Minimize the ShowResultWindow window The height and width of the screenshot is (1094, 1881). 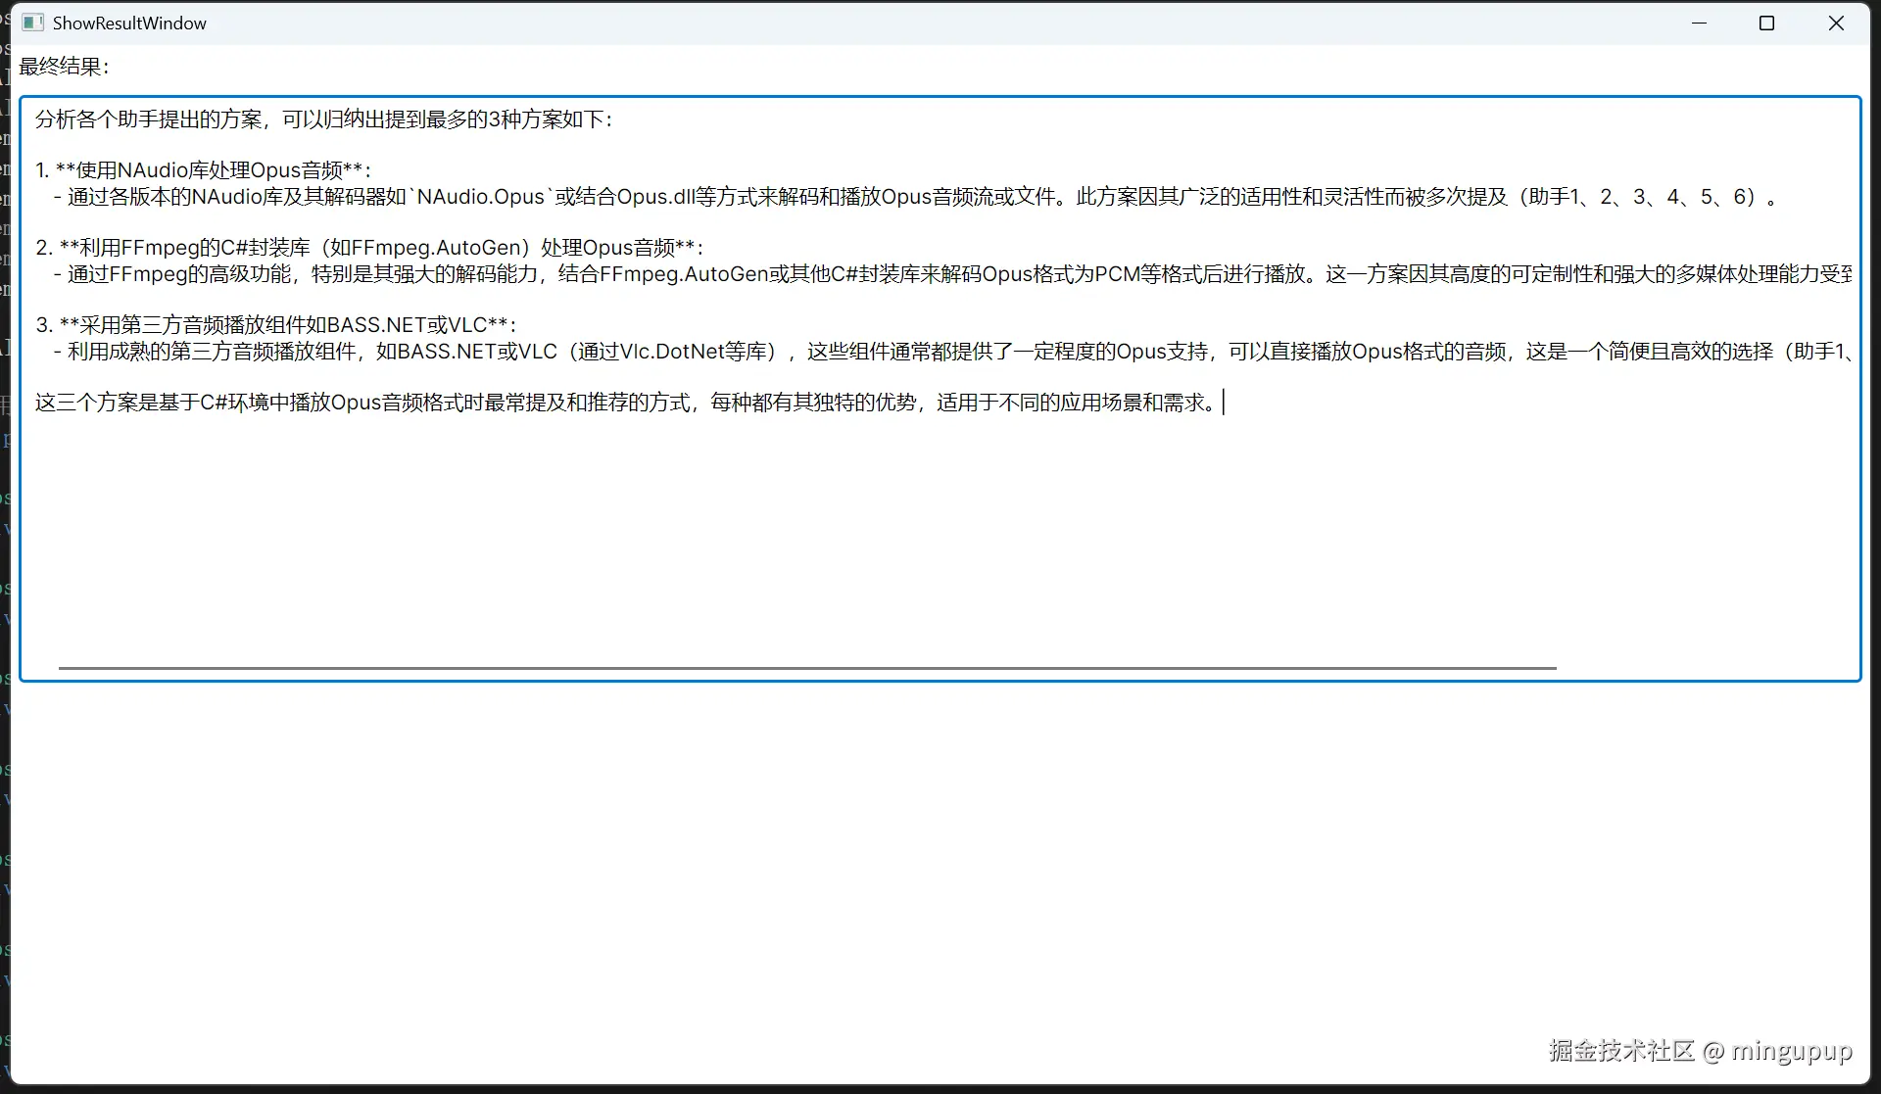click(1699, 23)
